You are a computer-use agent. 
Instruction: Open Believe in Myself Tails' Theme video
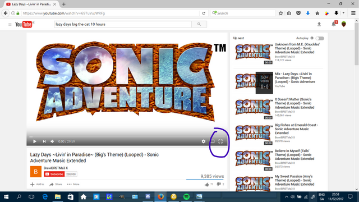point(294,155)
